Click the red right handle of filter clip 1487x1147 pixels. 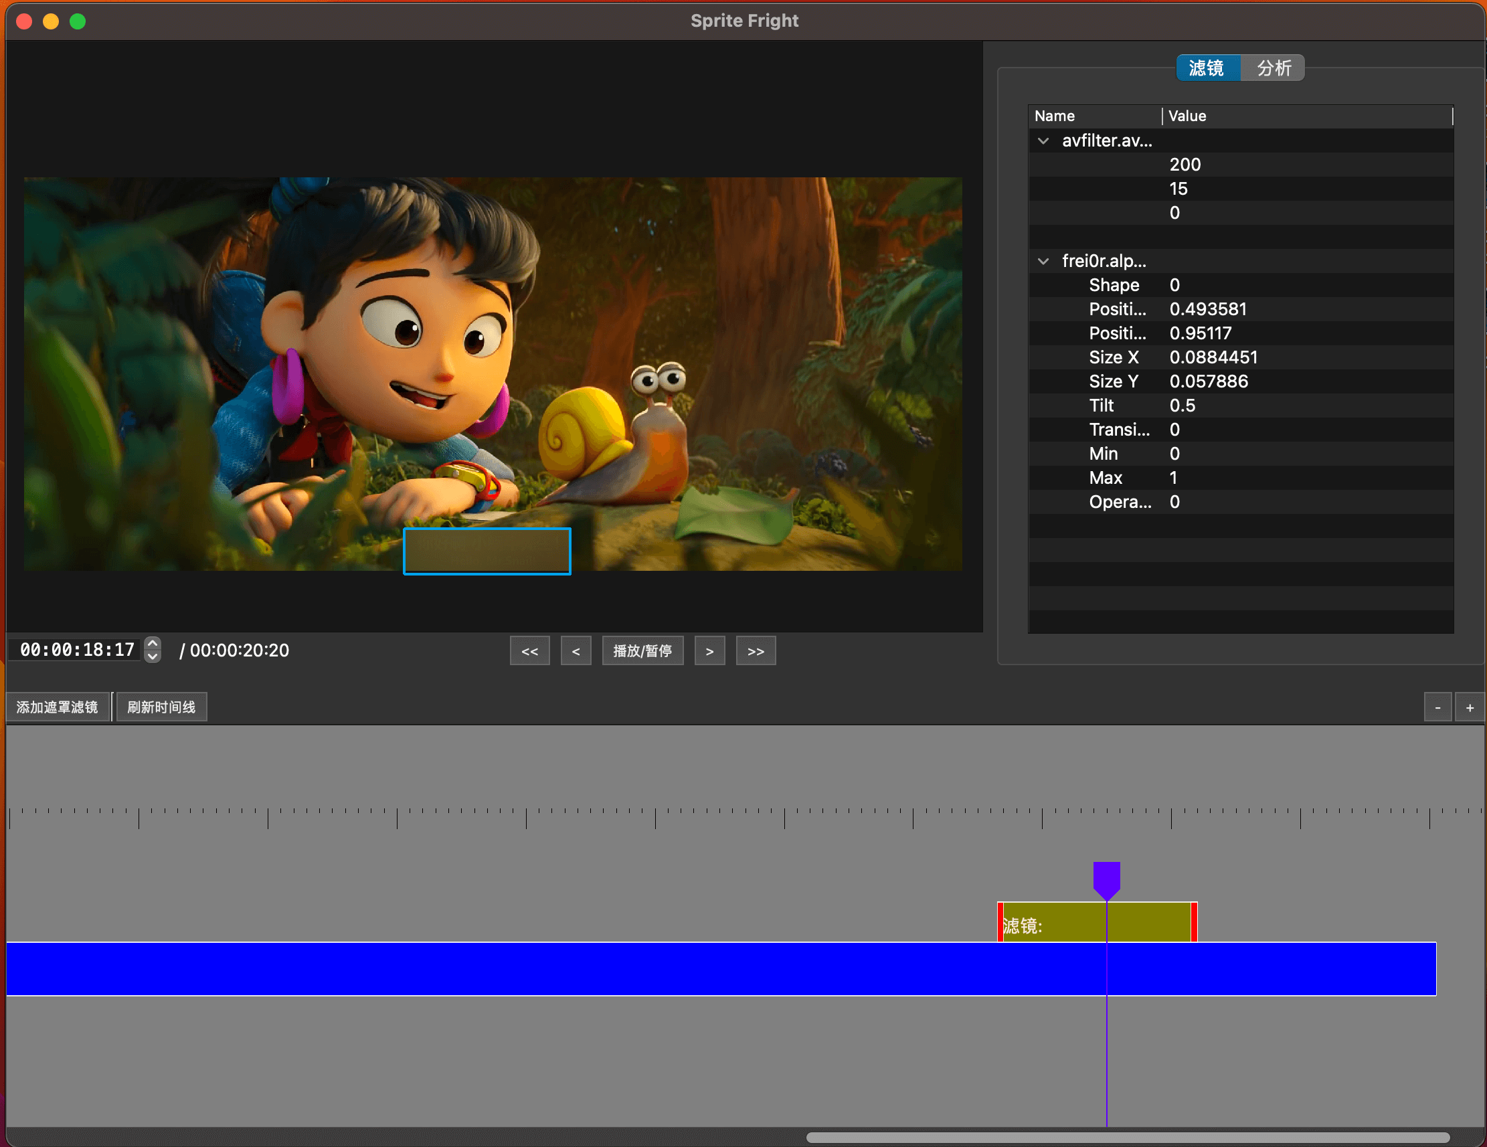coord(1195,922)
